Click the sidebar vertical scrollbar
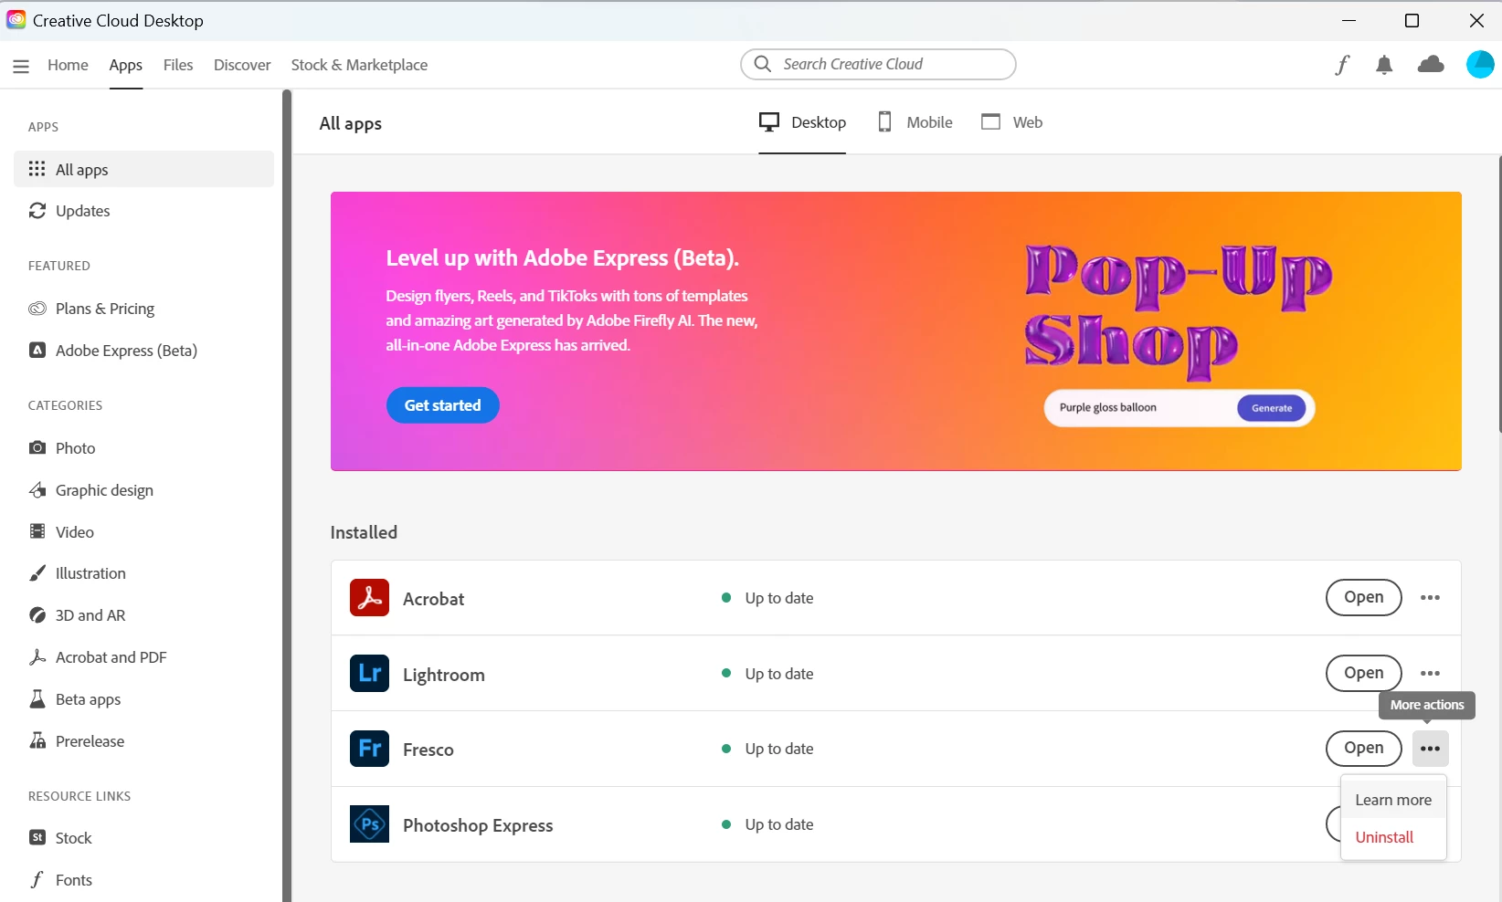 (x=287, y=496)
